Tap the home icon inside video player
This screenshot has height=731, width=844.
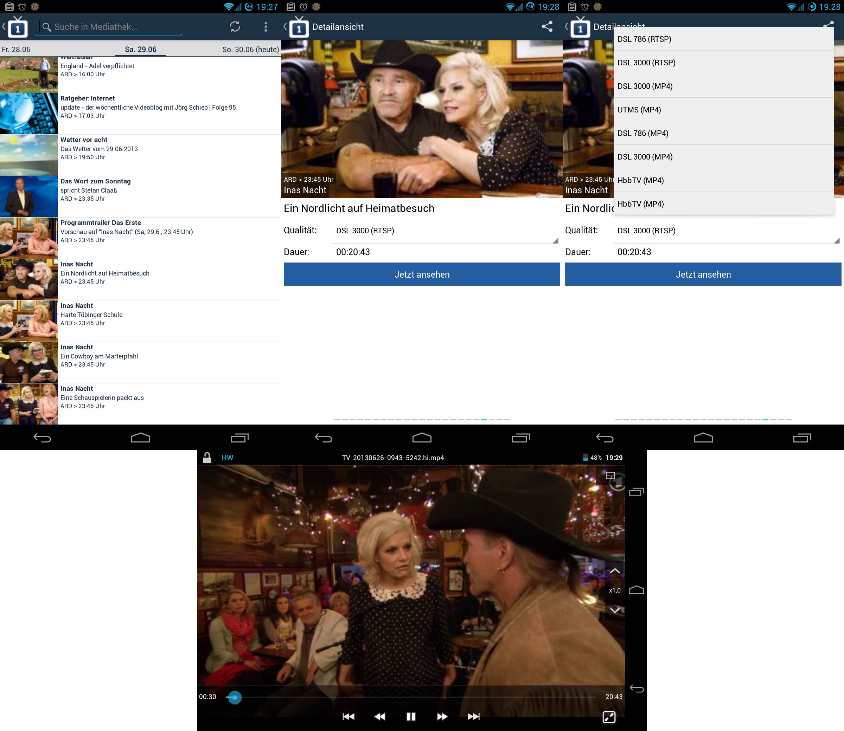click(637, 590)
